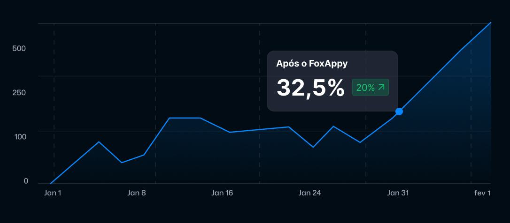Select the Jan 8 date label

click(137, 193)
